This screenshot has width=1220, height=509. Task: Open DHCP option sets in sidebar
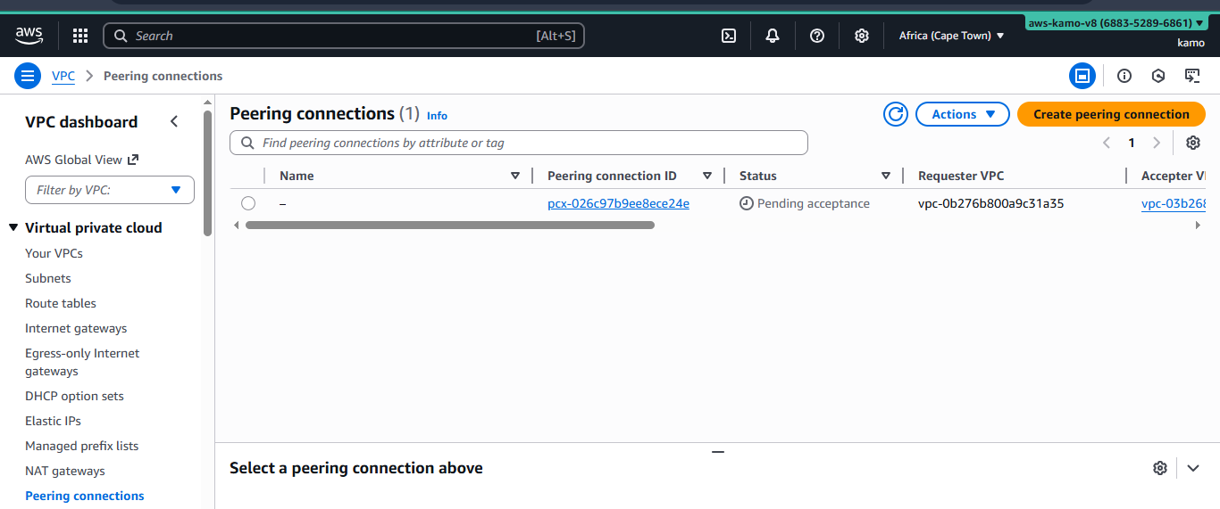click(74, 396)
